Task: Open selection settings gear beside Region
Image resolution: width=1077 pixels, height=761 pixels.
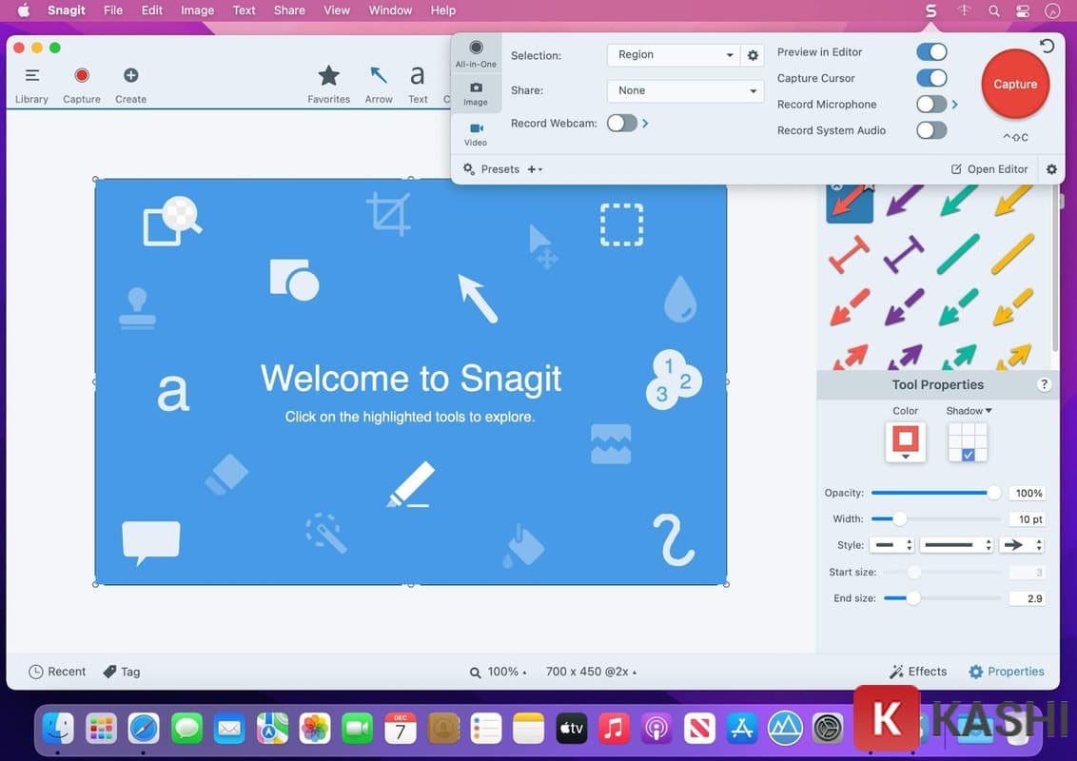Action: (753, 55)
